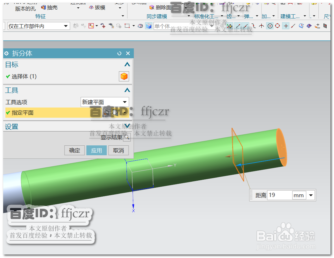
Task: Click the rightmost selection bar grid icon
Action: 325,26
